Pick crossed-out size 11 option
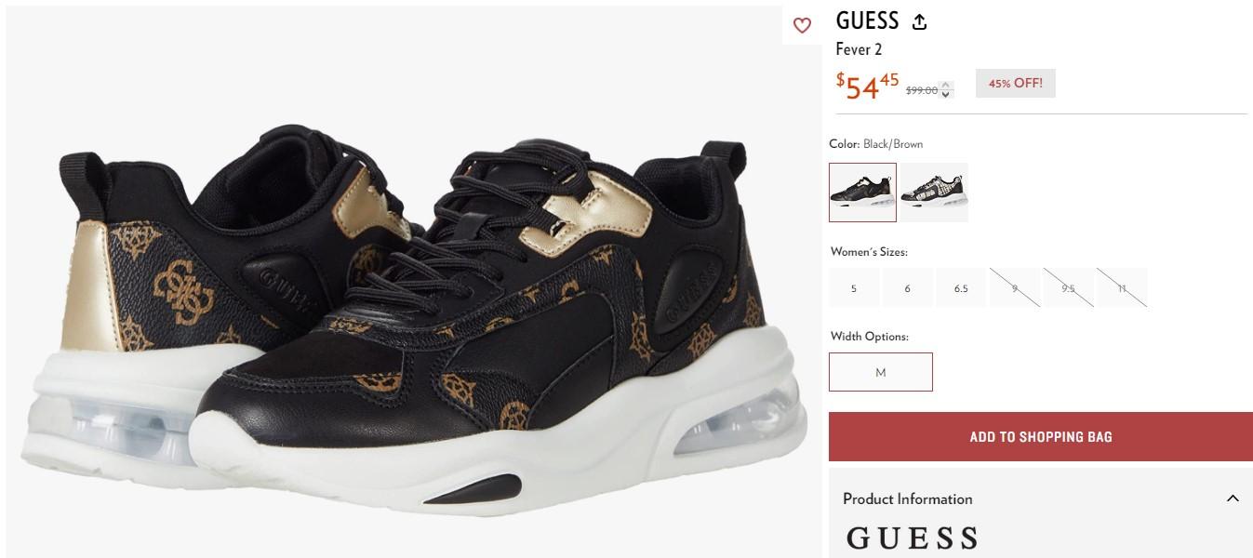 click(x=1122, y=288)
